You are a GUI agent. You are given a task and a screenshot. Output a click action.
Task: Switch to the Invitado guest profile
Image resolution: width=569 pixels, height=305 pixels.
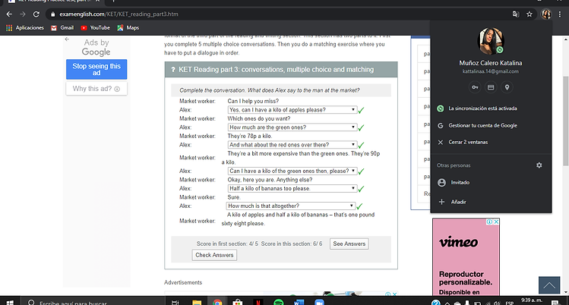[x=491, y=183]
